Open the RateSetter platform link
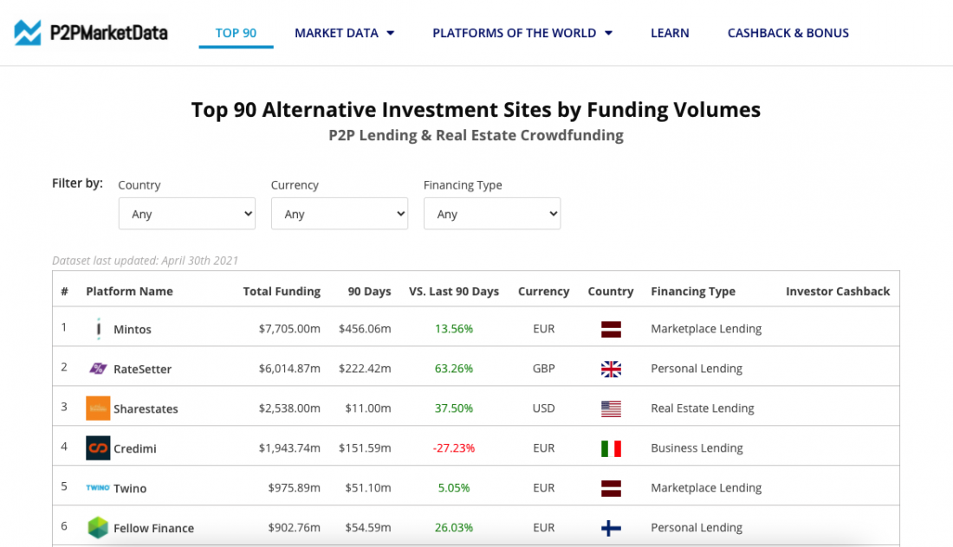The height and width of the screenshot is (547, 953). pos(143,369)
